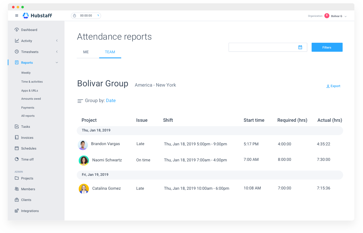363x233 pixels.
Task: Switch to the ME tab
Action: (86, 52)
